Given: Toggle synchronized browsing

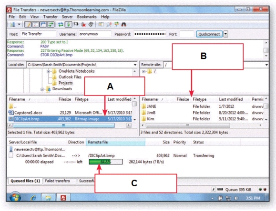Looking at the screenshot, I should click(116, 24).
